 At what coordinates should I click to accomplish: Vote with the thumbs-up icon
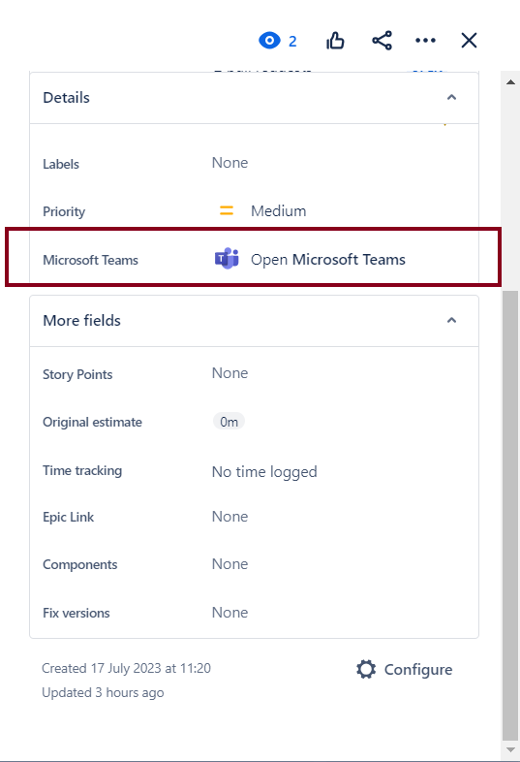pos(335,41)
